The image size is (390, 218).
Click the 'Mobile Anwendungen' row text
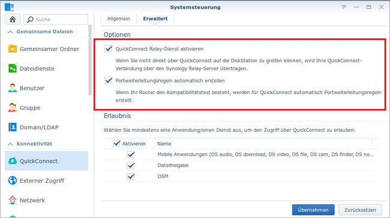265,155
